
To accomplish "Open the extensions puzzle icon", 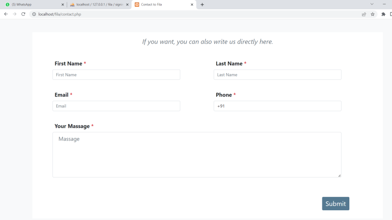I will [x=383, y=14].
